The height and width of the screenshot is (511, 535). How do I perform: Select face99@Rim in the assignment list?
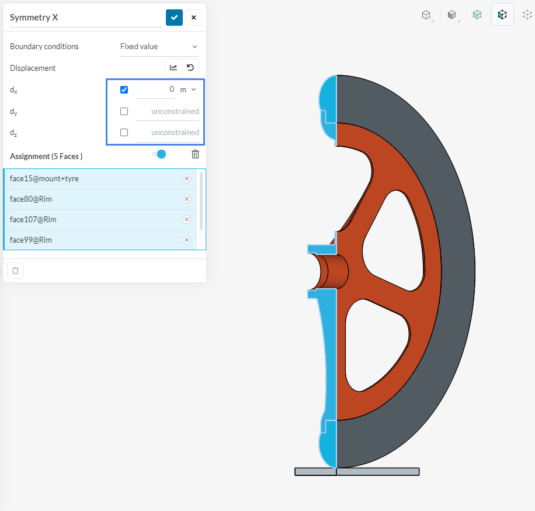(88, 240)
